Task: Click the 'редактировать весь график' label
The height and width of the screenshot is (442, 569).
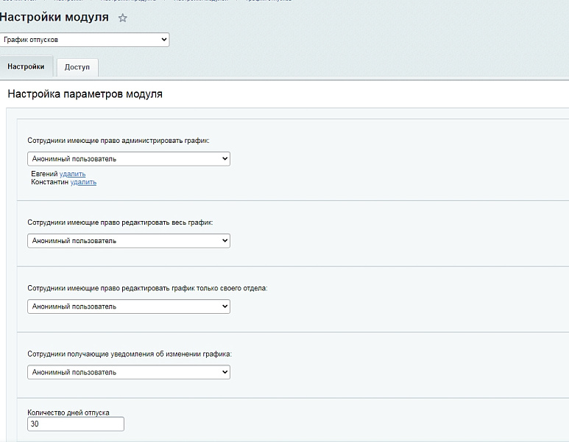Action: coord(120,222)
